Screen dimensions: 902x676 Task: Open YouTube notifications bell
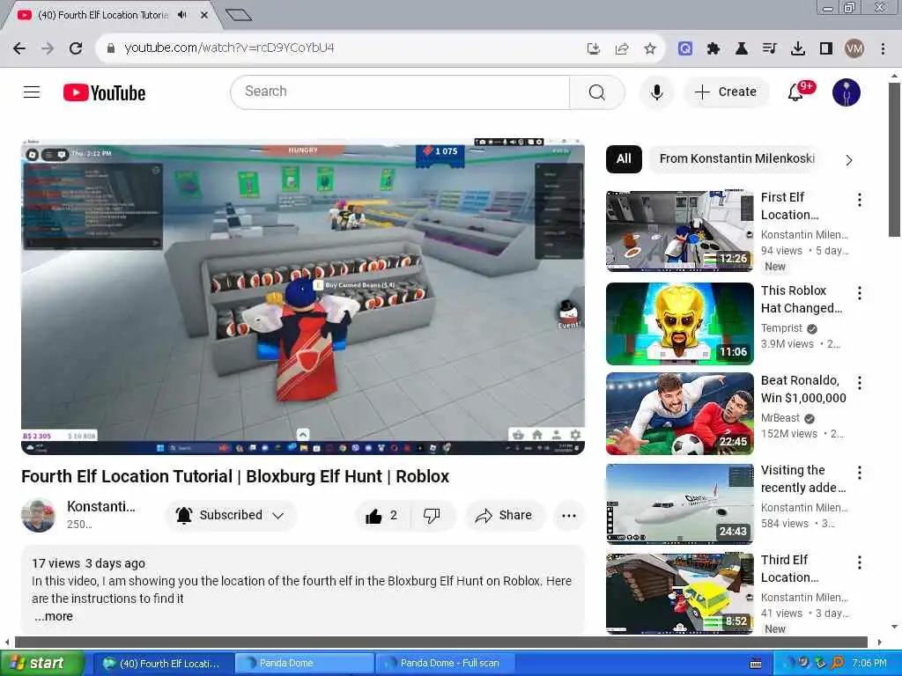[x=796, y=92]
